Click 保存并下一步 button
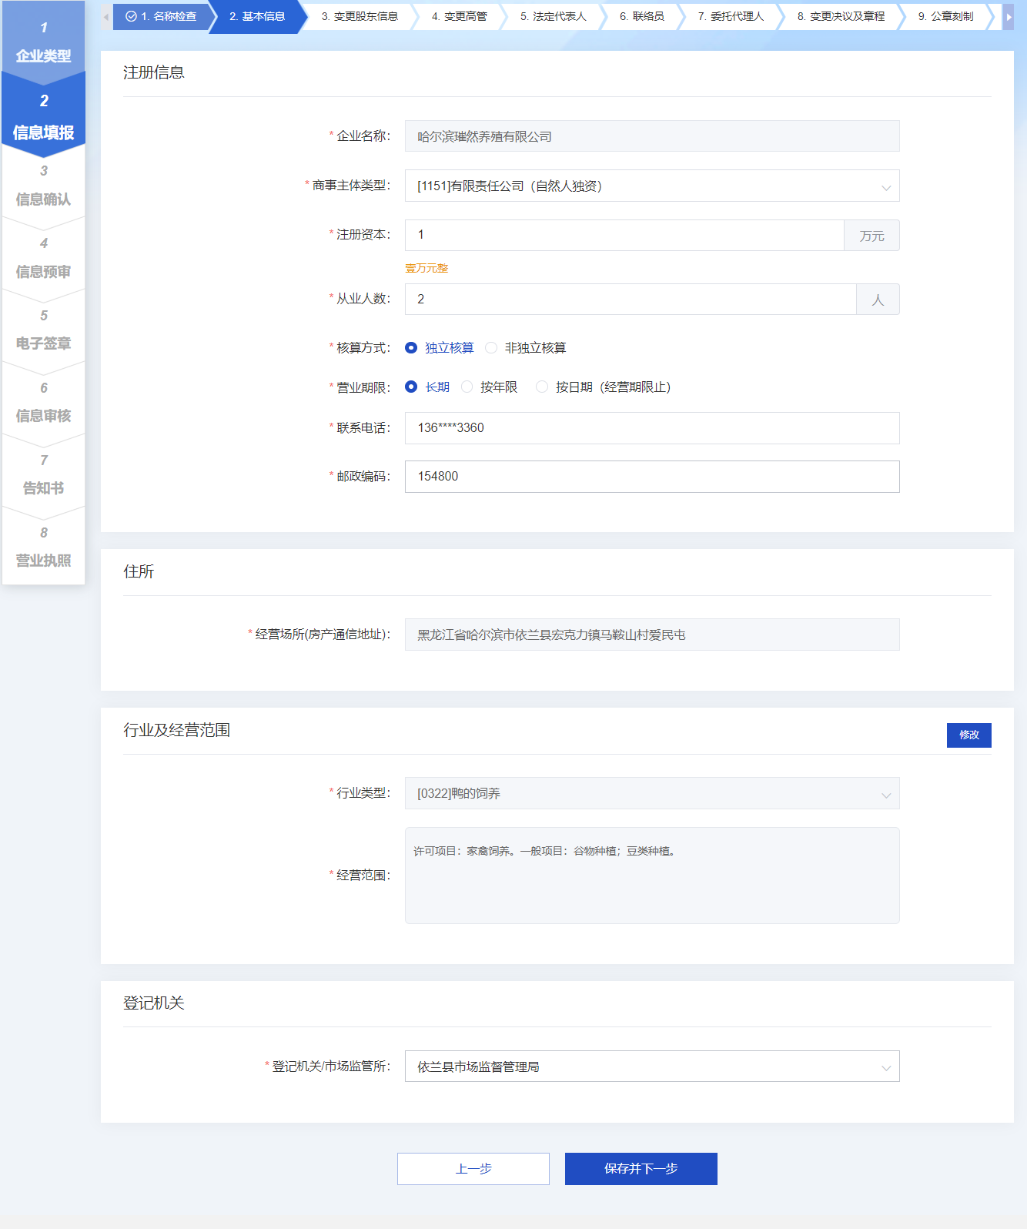 [x=641, y=1169]
